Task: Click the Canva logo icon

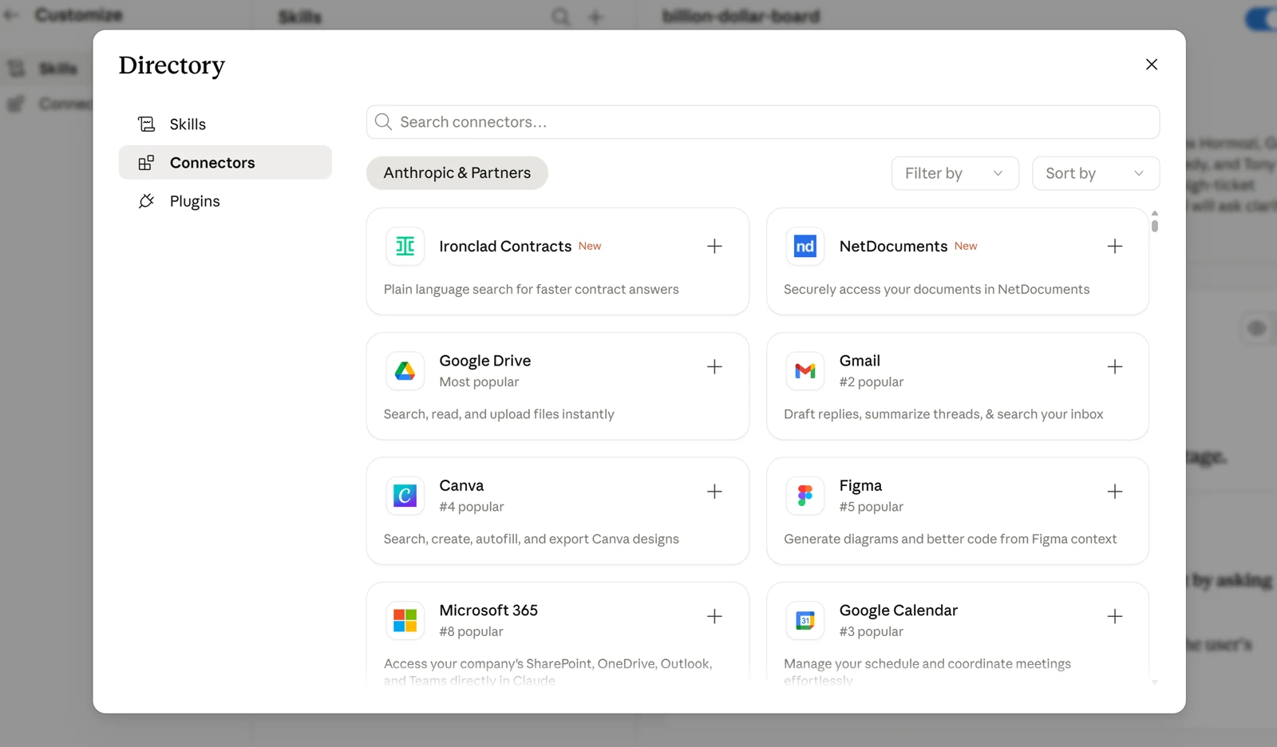Action: (x=405, y=496)
